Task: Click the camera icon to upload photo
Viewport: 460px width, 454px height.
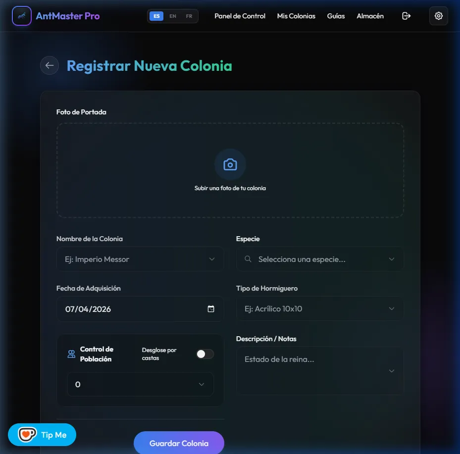Action: tap(230, 164)
